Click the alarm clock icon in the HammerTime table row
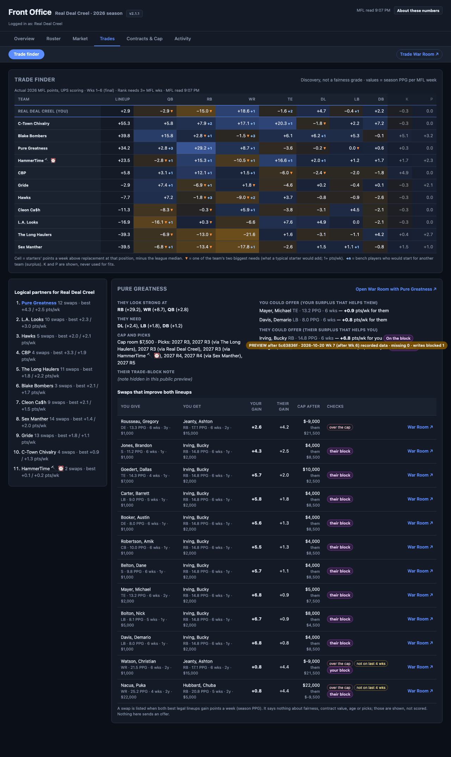Viewport: 451px width, 757px height. [53, 161]
